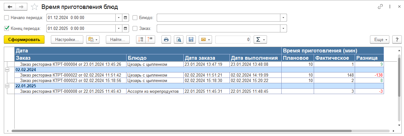Uncheck the Конец периода checkbox
This screenshot has width=404, height=136.
7,28
